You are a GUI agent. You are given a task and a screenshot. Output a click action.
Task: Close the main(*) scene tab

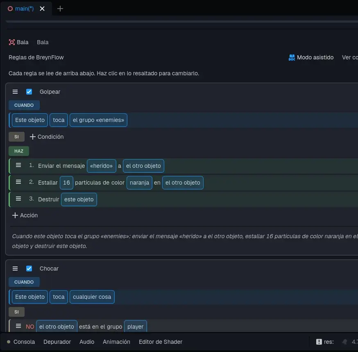click(x=42, y=9)
